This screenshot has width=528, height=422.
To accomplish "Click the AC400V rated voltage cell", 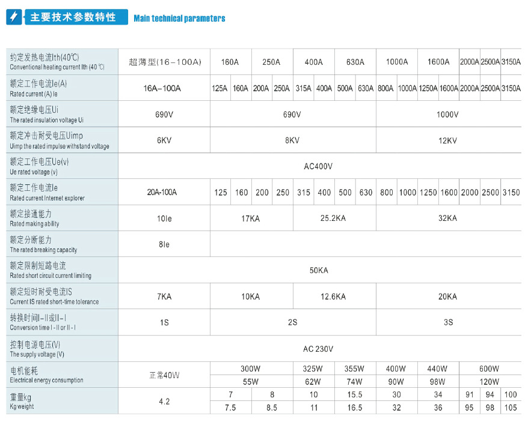I will pos(319,166).
